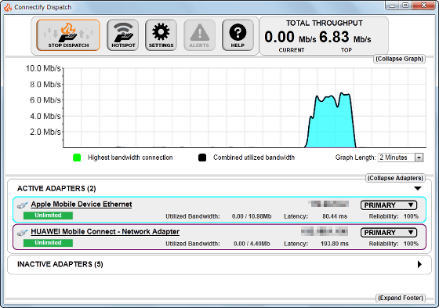
Task: Click the Expand Footer button
Action: coord(401,298)
